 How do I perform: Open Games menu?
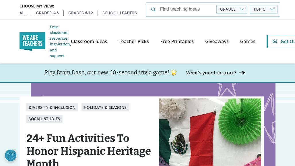pyautogui.click(x=248, y=41)
